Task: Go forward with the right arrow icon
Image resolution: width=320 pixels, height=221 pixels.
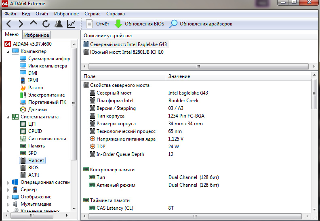Action: [x=21, y=24]
